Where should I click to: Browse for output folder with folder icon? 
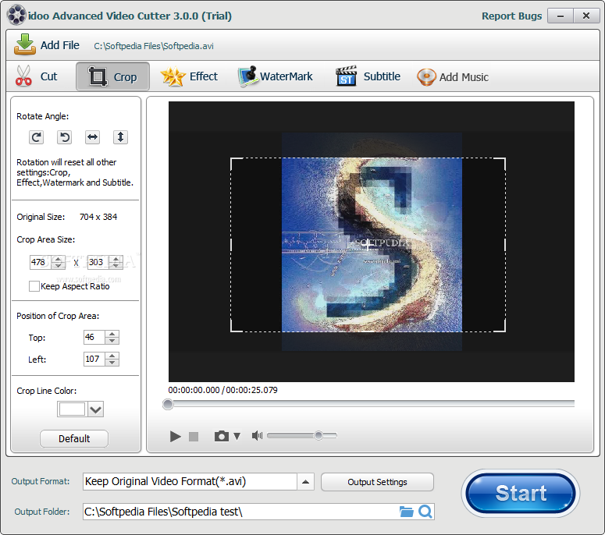click(x=406, y=512)
